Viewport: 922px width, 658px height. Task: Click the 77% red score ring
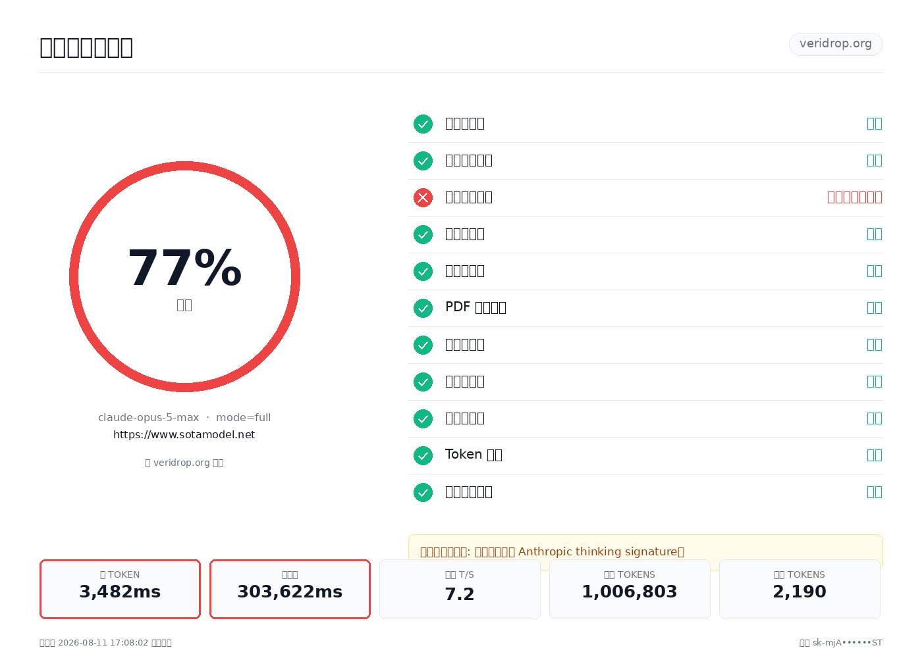tap(184, 276)
